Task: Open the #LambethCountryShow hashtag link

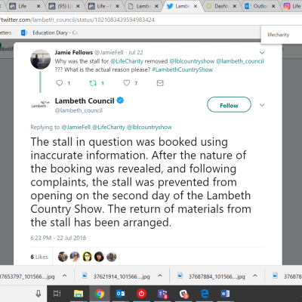Action: point(183,69)
